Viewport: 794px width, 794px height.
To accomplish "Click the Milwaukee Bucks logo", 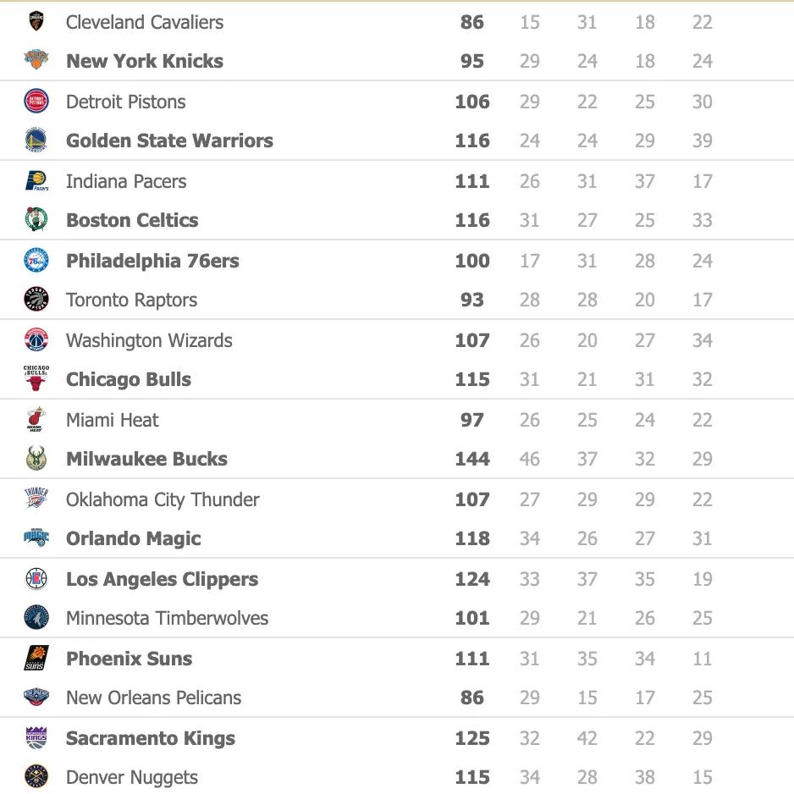I will (36, 459).
